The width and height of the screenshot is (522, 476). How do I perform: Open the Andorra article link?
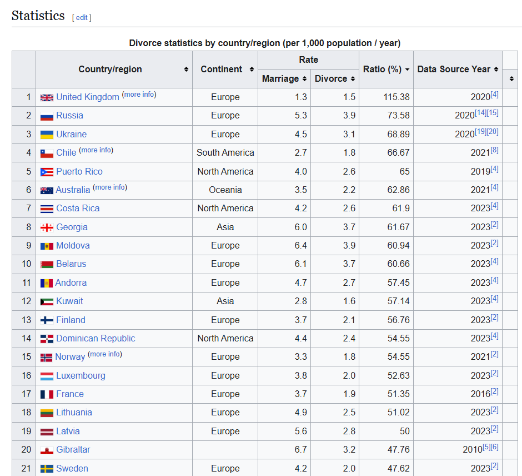(x=71, y=282)
